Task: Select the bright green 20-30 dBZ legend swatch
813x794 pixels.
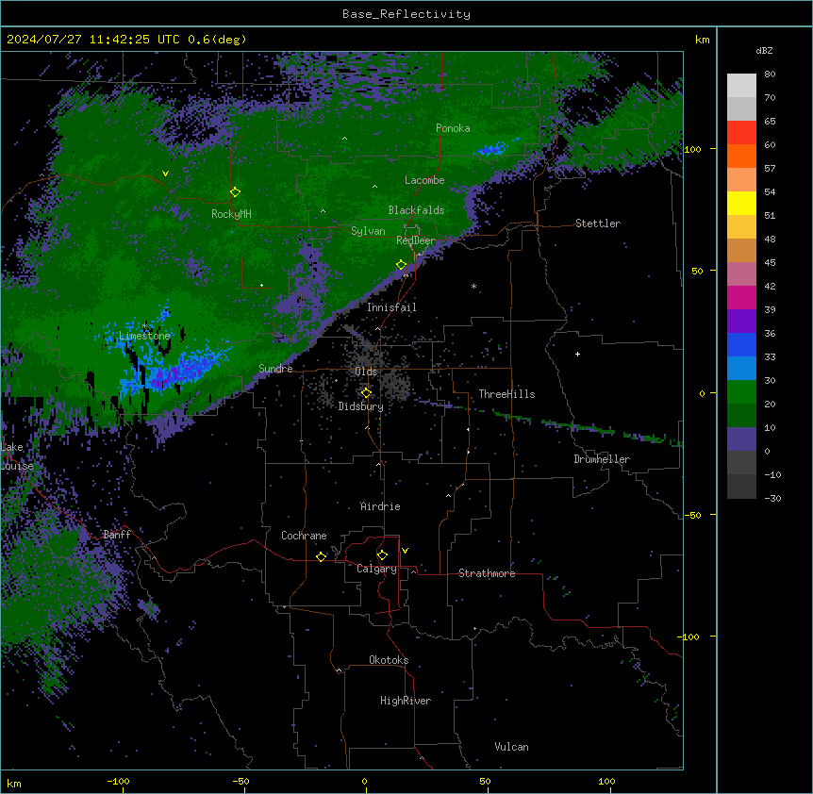Action: tap(741, 392)
